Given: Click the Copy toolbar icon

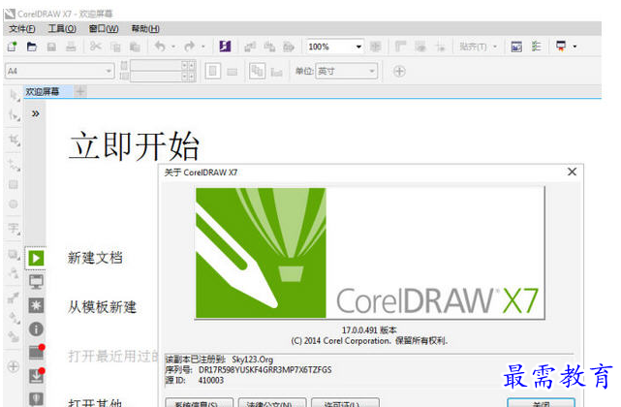Looking at the screenshot, I should (115, 47).
